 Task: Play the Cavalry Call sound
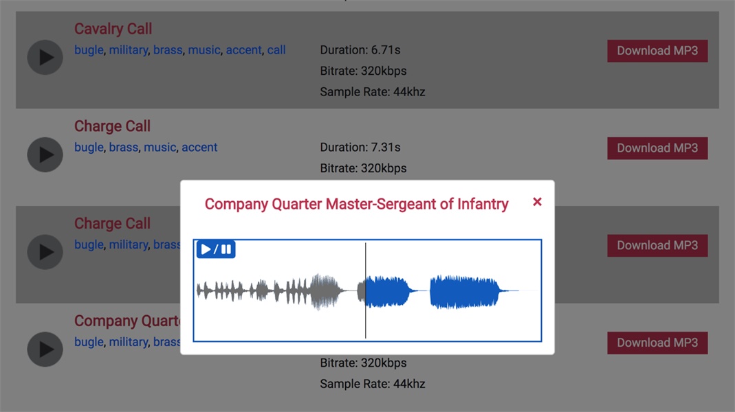click(45, 57)
